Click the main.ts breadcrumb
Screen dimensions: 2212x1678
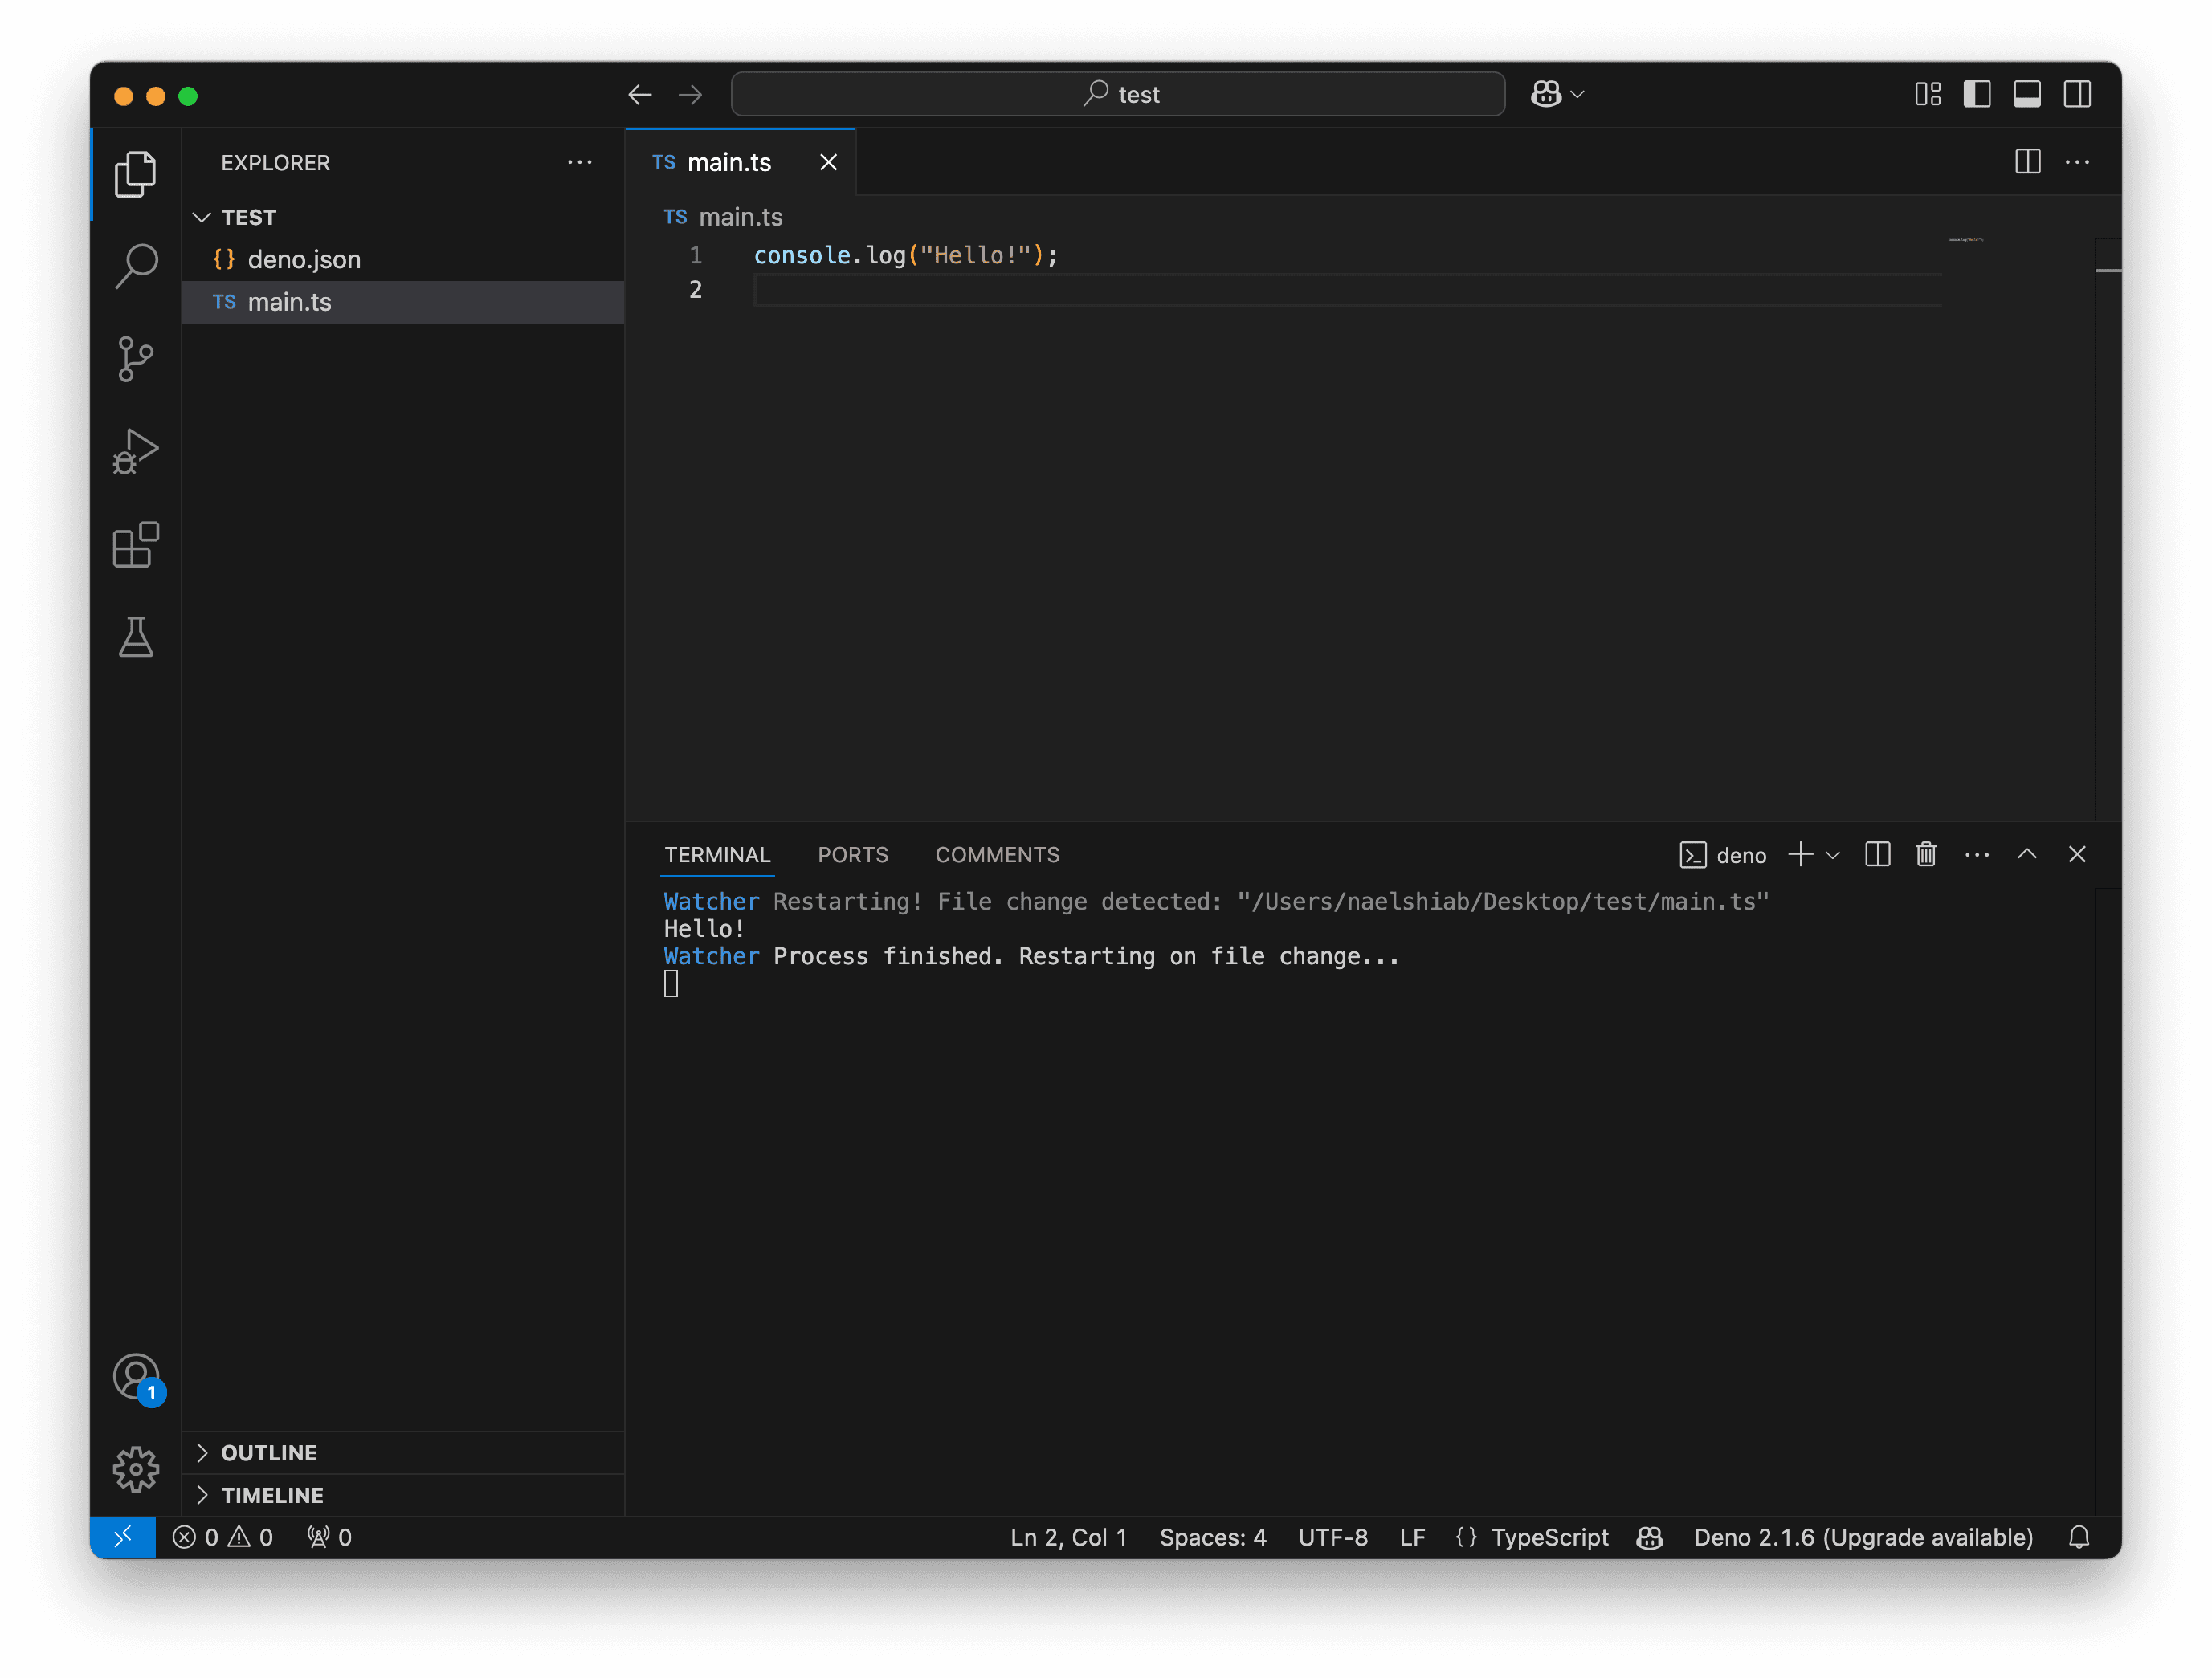click(x=723, y=217)
